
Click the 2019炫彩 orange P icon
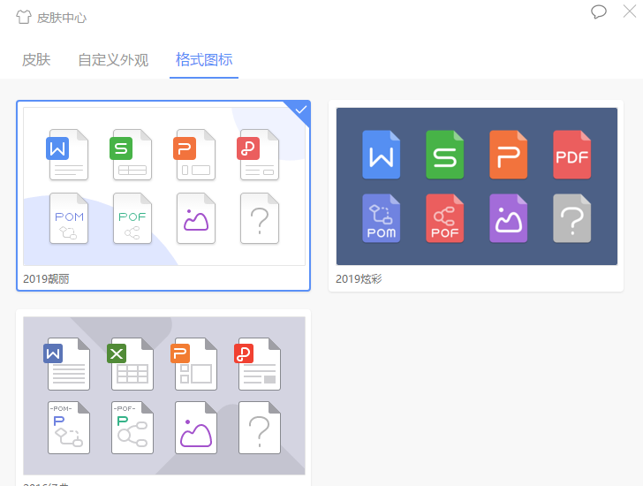[508, 155]
